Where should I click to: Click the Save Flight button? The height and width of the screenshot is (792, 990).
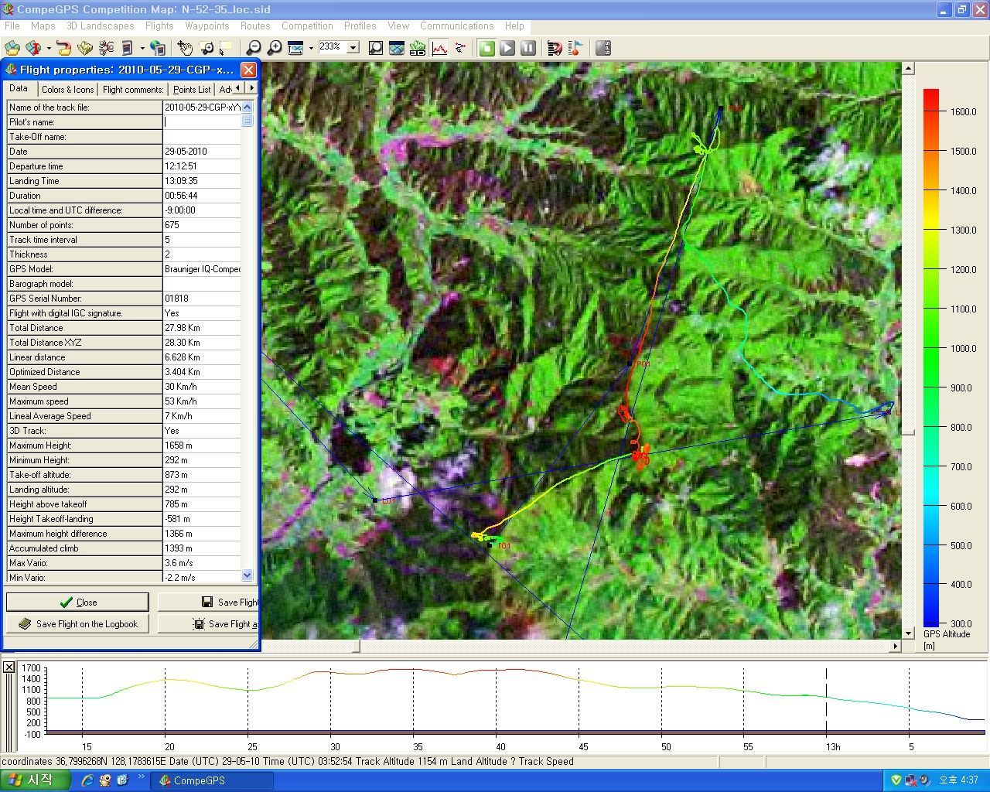coord(208,602)
